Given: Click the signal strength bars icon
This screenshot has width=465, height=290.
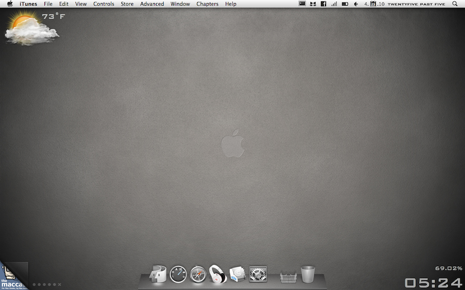Looking at the screenshot, I should click(x=334, y=4).
